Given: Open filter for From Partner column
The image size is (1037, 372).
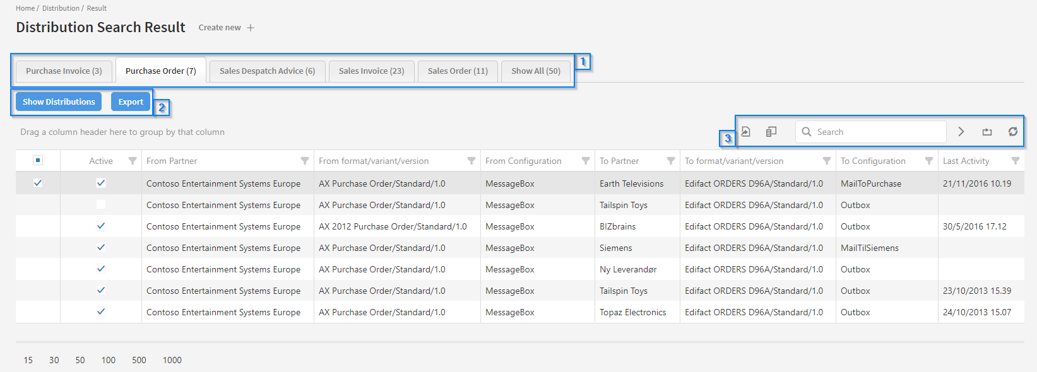Looking at the screenshot, I should pyautogui.click(x=305, y=161).
